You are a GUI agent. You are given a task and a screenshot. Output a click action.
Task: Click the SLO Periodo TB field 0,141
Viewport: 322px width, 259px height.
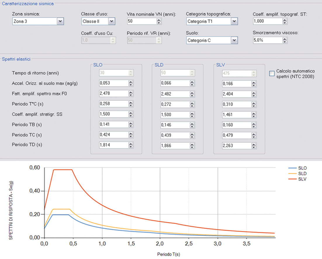[114, 124]
